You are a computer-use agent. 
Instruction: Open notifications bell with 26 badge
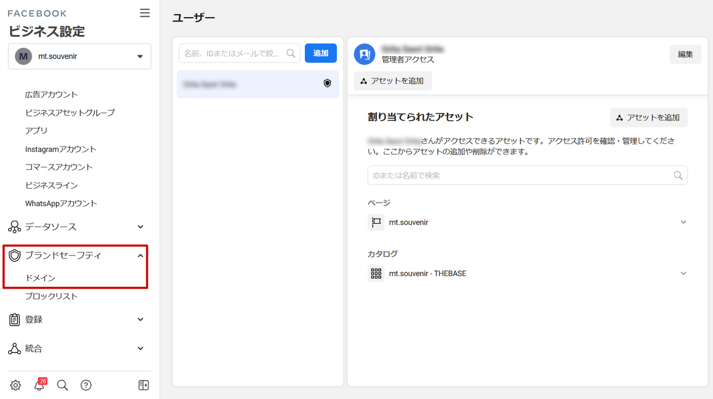tap(39, 385)
